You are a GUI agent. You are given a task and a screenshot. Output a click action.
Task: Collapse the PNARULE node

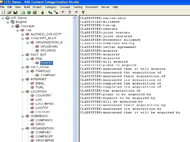[27, 71]
